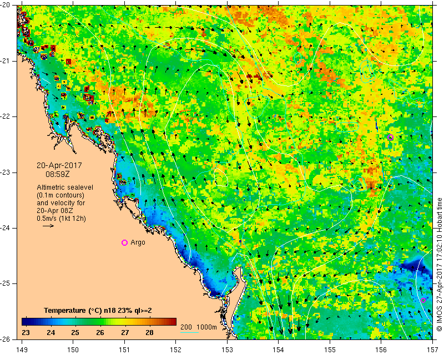This screenshot has height=355, width=444.
Task: Click latitude axis label "-21"
Action: 6,61
